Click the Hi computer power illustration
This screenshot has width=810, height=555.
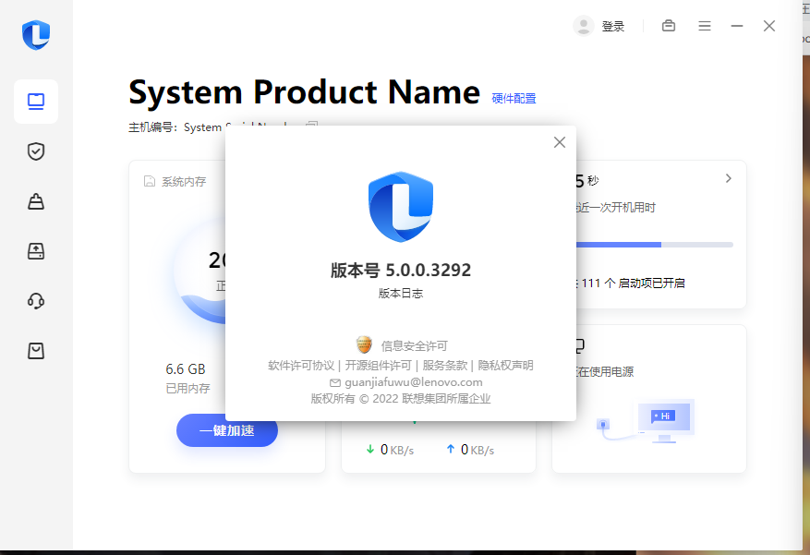[646, 421]
